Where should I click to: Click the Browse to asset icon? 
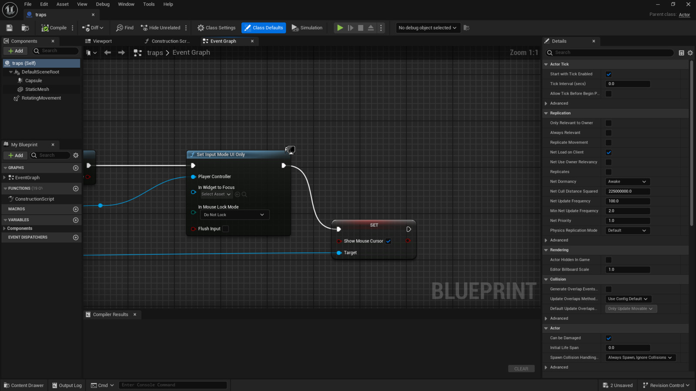25,28
